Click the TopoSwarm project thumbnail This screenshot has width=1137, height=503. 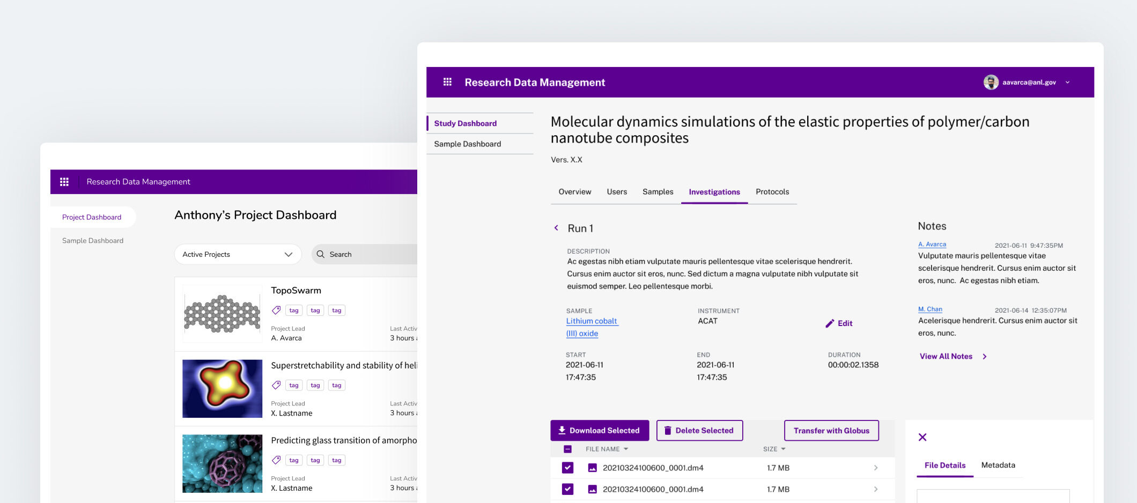click(222, 314)
